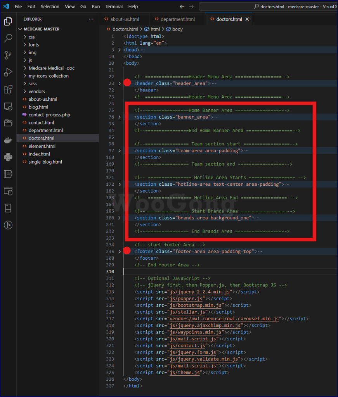Screen dimensions: 338x397
Task: Expand the Medcare Medical -doc folder
Action: [25, 68]
